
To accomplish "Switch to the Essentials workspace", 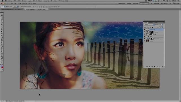I will (x=122, y=3).
